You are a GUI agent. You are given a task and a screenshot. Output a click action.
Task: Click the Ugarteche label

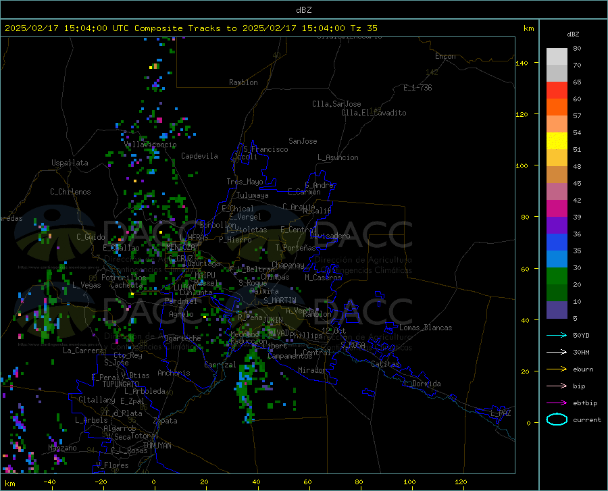point(182,338)
